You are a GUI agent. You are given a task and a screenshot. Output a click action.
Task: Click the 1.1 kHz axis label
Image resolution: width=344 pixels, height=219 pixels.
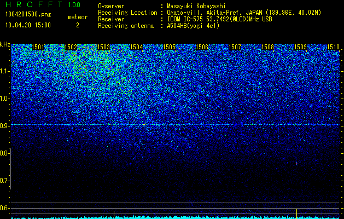(x=4, y=71)
